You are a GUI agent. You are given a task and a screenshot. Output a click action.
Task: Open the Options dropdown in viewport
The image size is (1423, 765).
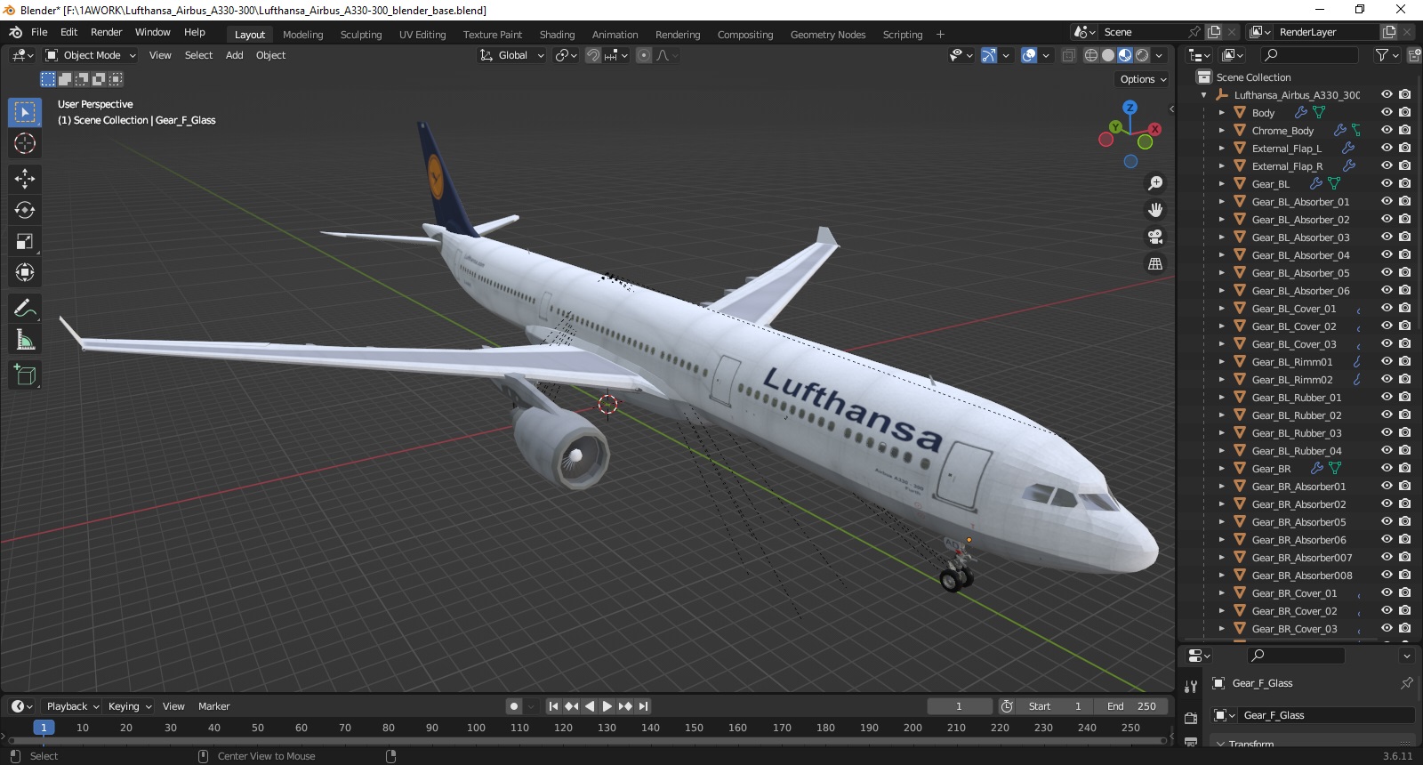click(1143, 79)
